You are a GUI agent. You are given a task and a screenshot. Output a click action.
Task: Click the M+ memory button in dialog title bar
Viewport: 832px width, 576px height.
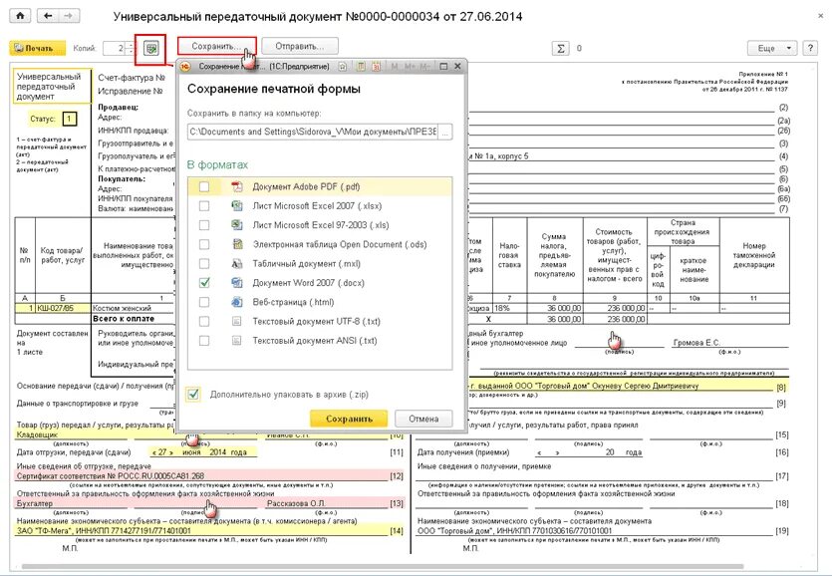[410, 67]
